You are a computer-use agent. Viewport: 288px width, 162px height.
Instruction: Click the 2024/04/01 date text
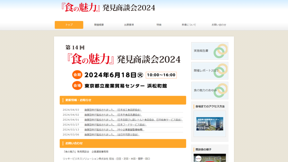click(x=71, y=120)
